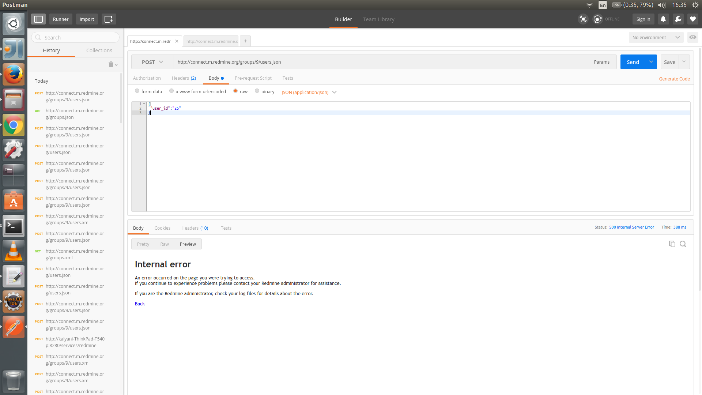Open the environment quick look eye
The height and width of the screenshot is (395, 702).
pyautogui.click(x=693, y=37)
